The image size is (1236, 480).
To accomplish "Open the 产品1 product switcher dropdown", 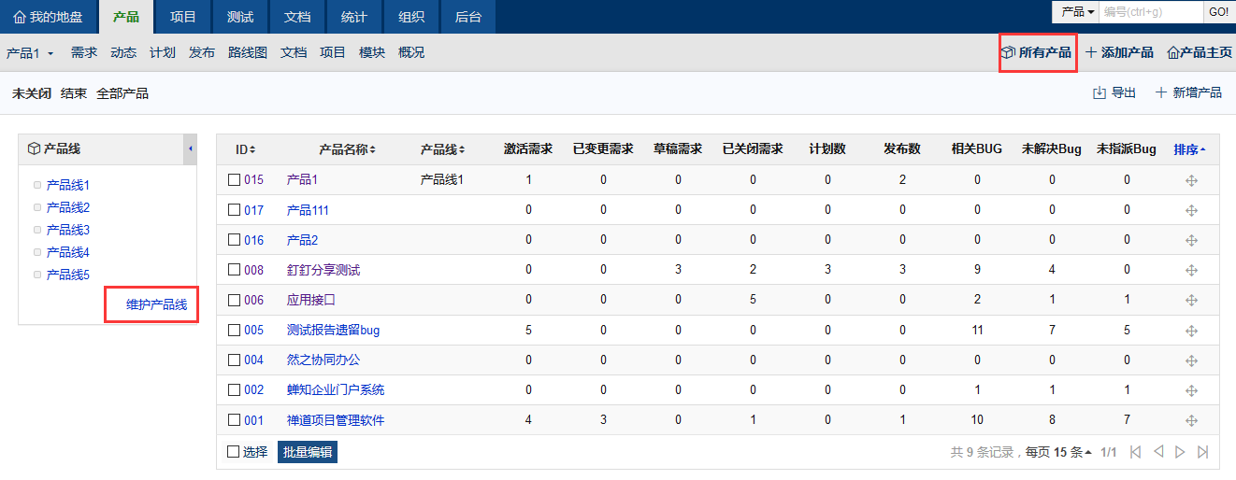I will click(x=30, y=53).
